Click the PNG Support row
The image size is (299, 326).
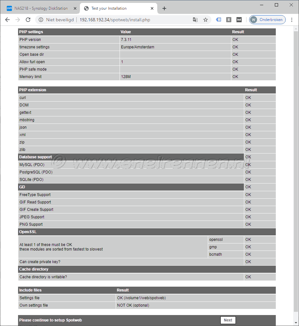[147, 224]
